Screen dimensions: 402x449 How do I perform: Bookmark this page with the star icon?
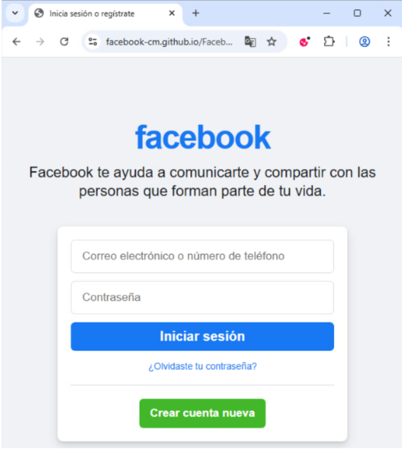click(272, 42)
